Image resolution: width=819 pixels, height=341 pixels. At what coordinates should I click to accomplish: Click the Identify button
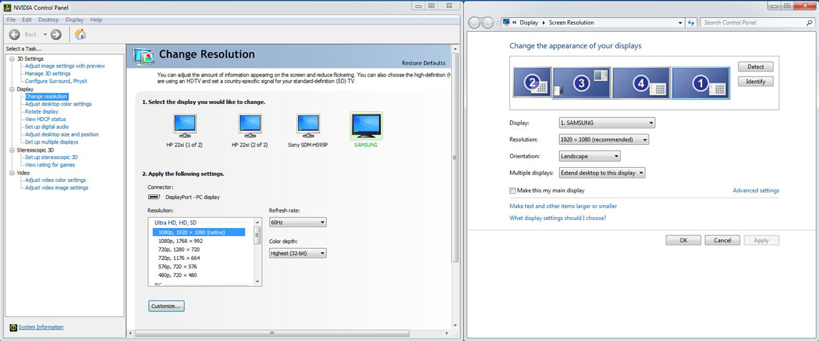pyautogui.click(x=755, y=82)
